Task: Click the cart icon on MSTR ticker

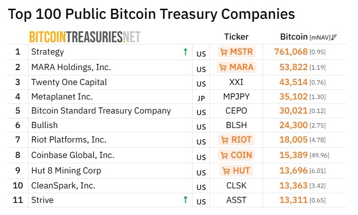Action: pyautogui.click(x=224, y=52)
